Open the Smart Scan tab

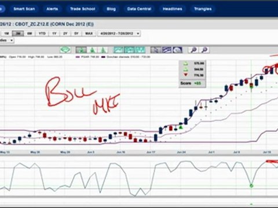24,9
